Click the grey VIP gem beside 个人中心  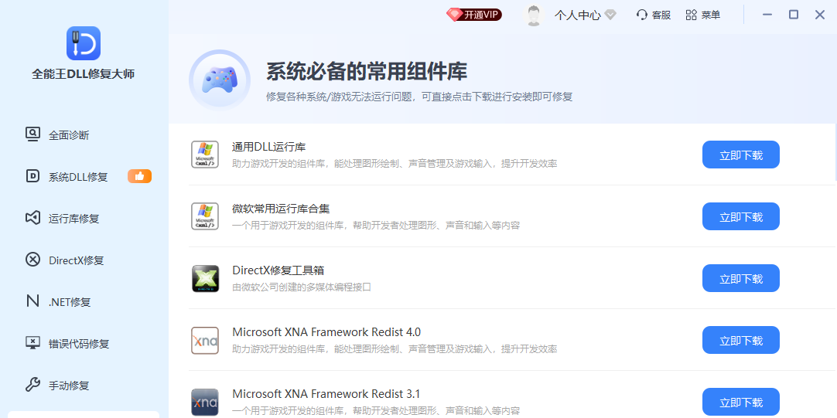(610, 15)
